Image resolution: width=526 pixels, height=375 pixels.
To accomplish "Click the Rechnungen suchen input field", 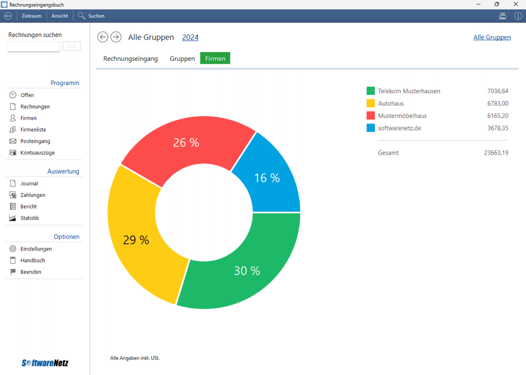I will coord(33,47).
